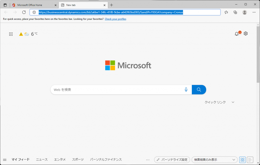The width and height of the screenshot is (260, 165).
Task: Open the tab actions menu icon
Action: [5, 5]
